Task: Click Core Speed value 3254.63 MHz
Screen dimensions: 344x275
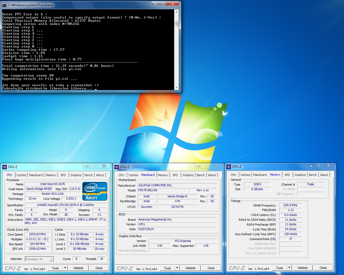Action: click(37, 234)
